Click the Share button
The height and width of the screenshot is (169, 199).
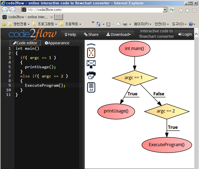coord(91,35)
